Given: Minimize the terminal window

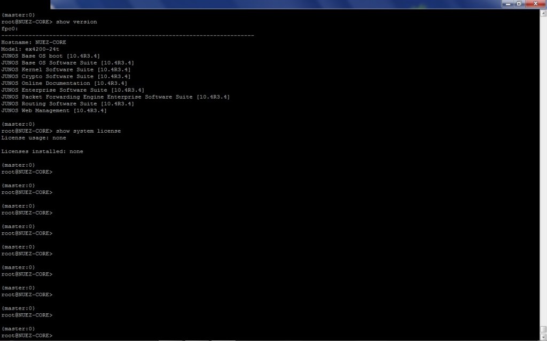Looking at the screenshot, I should tap(508, 4).
